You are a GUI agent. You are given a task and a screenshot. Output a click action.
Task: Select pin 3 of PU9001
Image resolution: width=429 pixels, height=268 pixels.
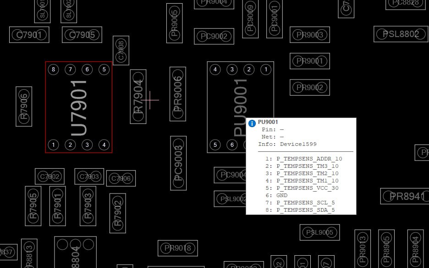232,70
